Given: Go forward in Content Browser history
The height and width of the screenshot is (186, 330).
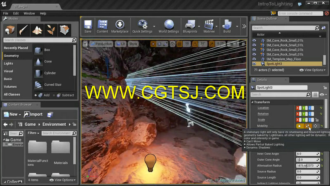Looking at the screenshot, I should point(11,124).
